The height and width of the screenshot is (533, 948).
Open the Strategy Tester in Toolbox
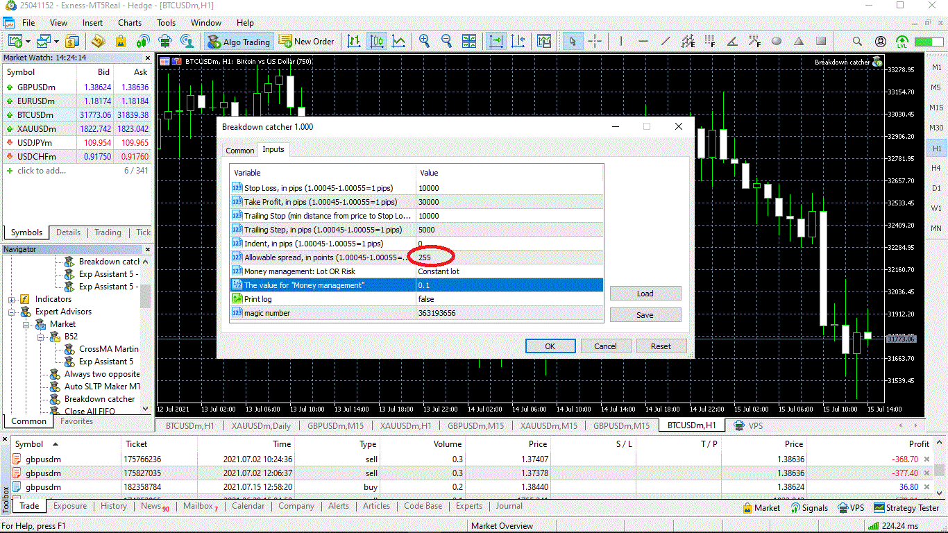(x=906, y=507)
